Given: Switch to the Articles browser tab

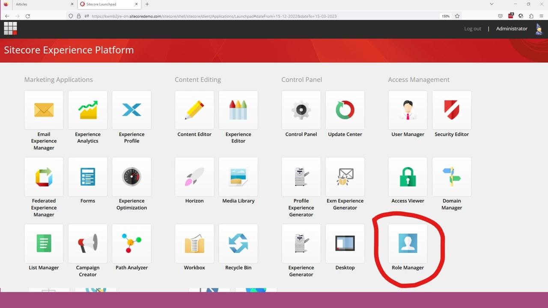Looking at the screenshot, I should click(39, 4).
